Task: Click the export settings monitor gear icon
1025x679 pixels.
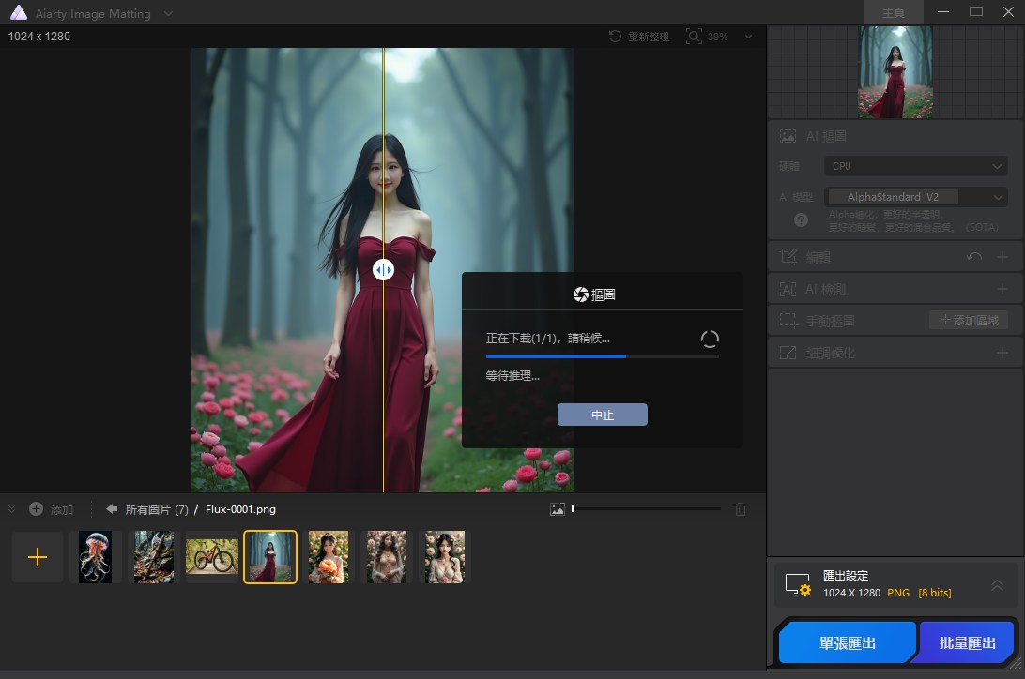Action: coord(798,584)
